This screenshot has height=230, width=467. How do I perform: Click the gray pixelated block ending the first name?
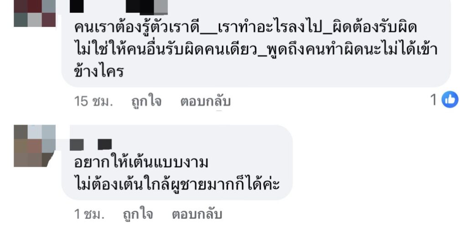pos(161,6)
